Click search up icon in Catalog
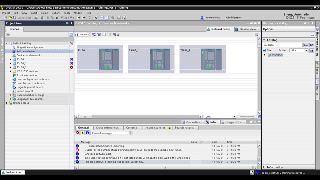The width and height of the screenshot is (320, 180). point(311,45)
